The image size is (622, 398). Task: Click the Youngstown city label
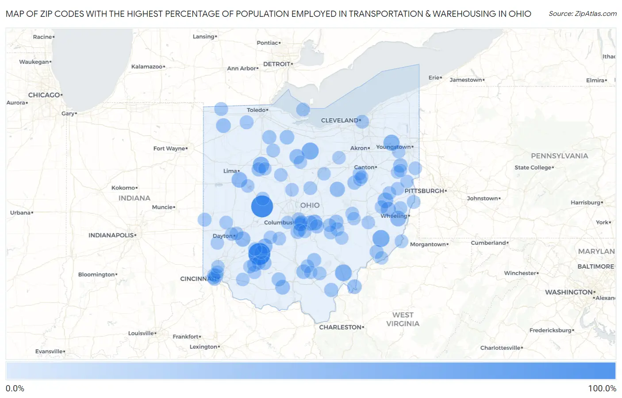pyautogui.click(x=393, y=147)
